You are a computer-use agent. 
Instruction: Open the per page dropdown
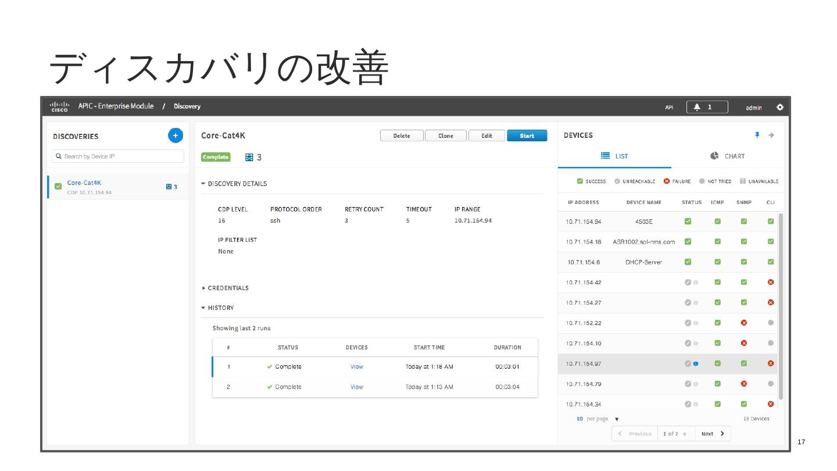617,419
